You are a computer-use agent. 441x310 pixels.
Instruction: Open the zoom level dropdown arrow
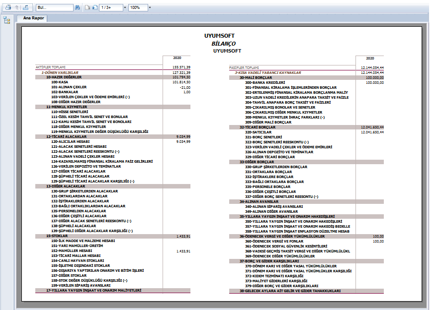pyautogui.click(x=150, y=8)
